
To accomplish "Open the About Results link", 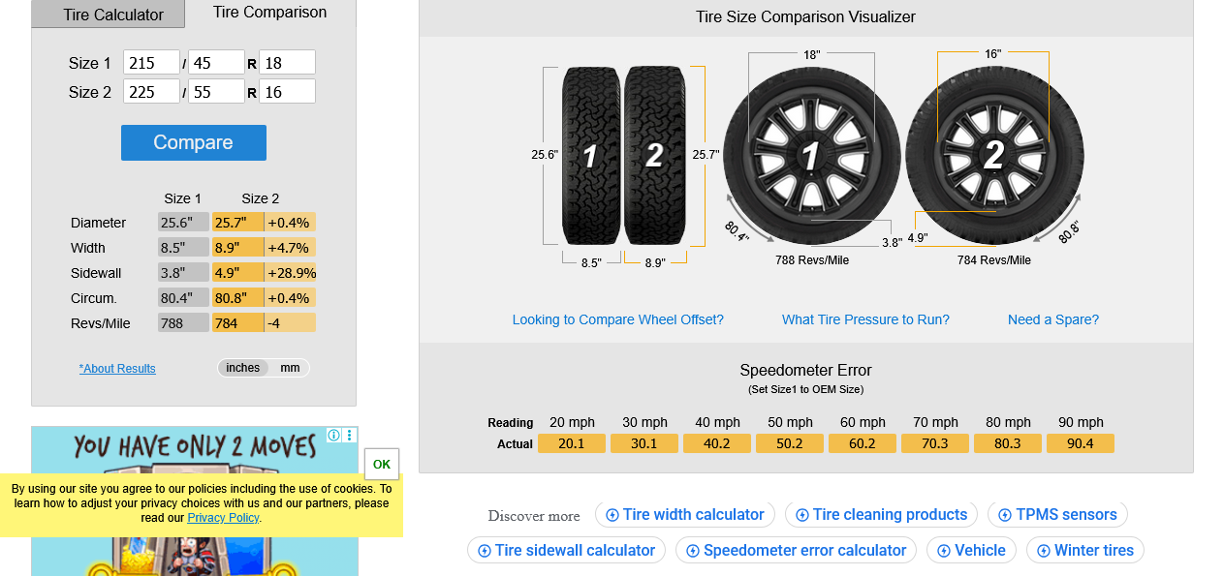I will [117, 369].
